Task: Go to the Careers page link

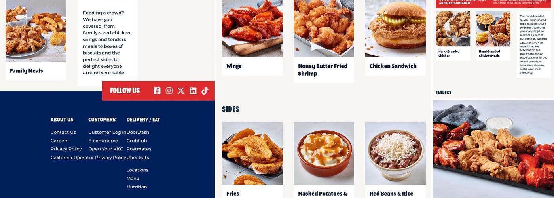Action: coord(59,141)
